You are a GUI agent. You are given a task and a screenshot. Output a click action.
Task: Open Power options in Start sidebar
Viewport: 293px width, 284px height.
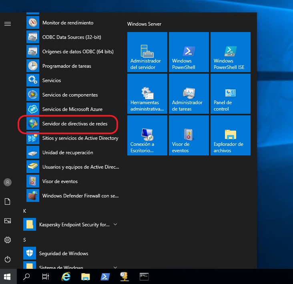(x=8, y=259)
